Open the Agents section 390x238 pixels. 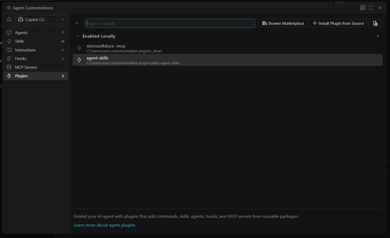coord(36,33)
